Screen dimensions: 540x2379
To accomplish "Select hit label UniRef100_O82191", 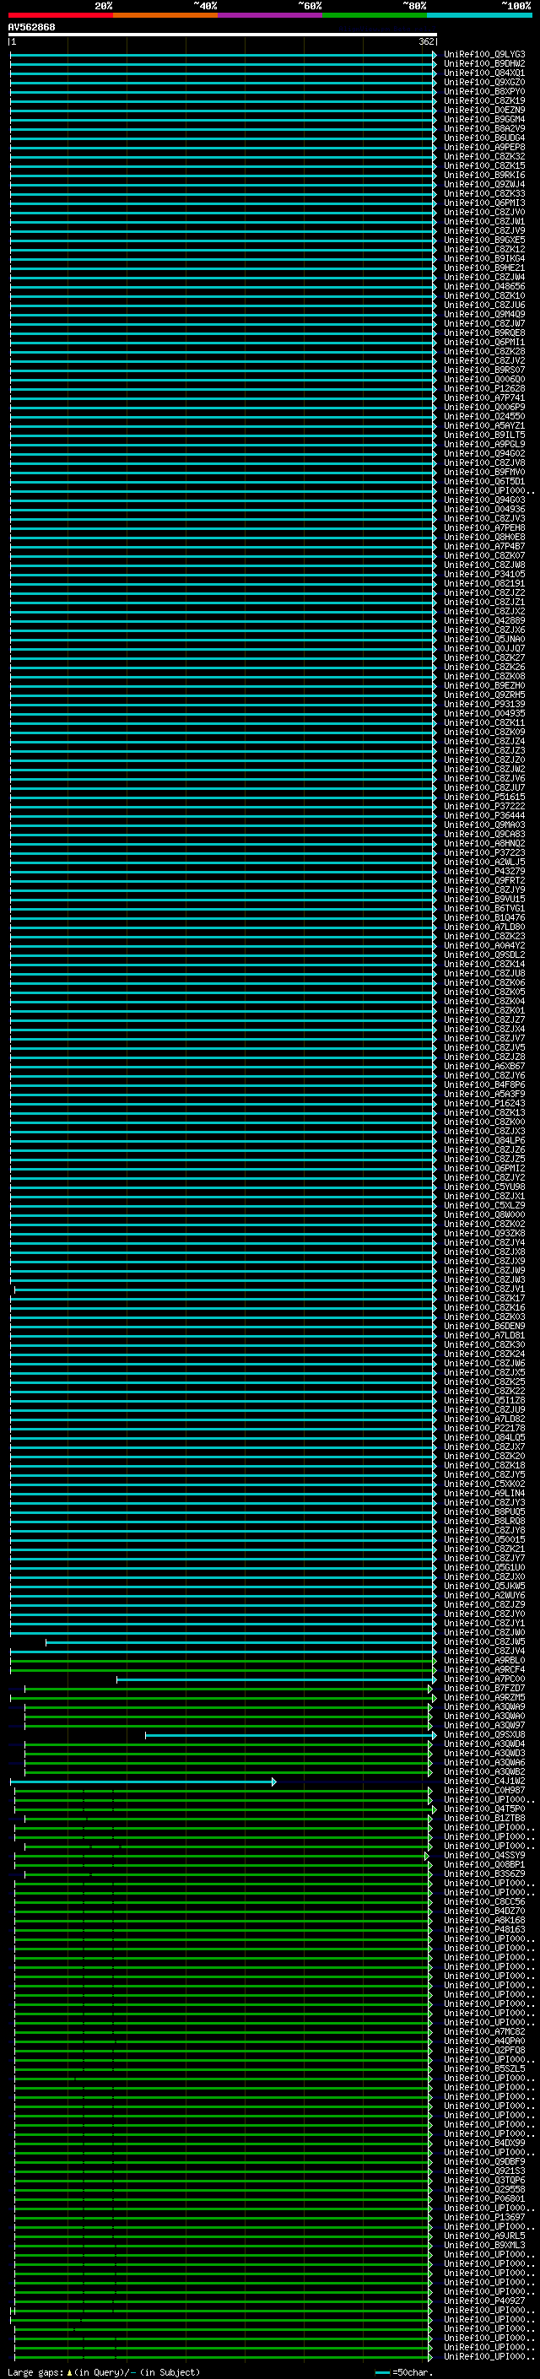I will tap(484, 584).
